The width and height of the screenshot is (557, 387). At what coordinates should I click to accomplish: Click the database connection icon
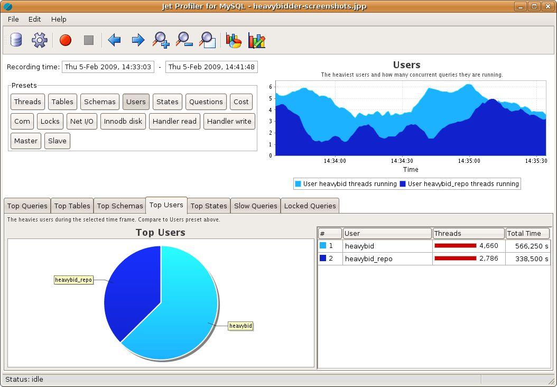click(16, 40)
